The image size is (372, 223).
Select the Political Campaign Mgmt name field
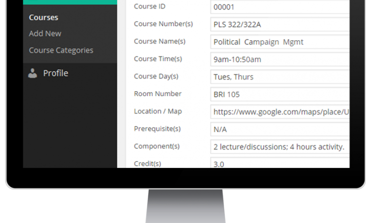(x=280, y=42)
